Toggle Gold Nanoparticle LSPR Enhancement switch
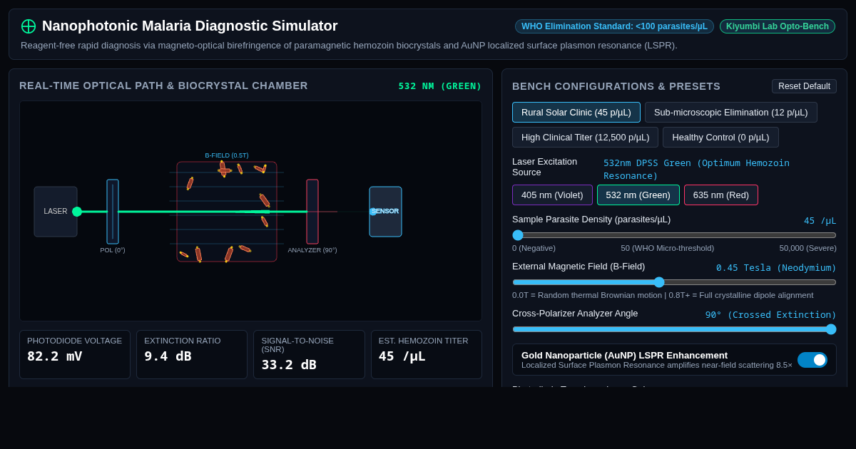The image size is (856, 449). point(812,360)
